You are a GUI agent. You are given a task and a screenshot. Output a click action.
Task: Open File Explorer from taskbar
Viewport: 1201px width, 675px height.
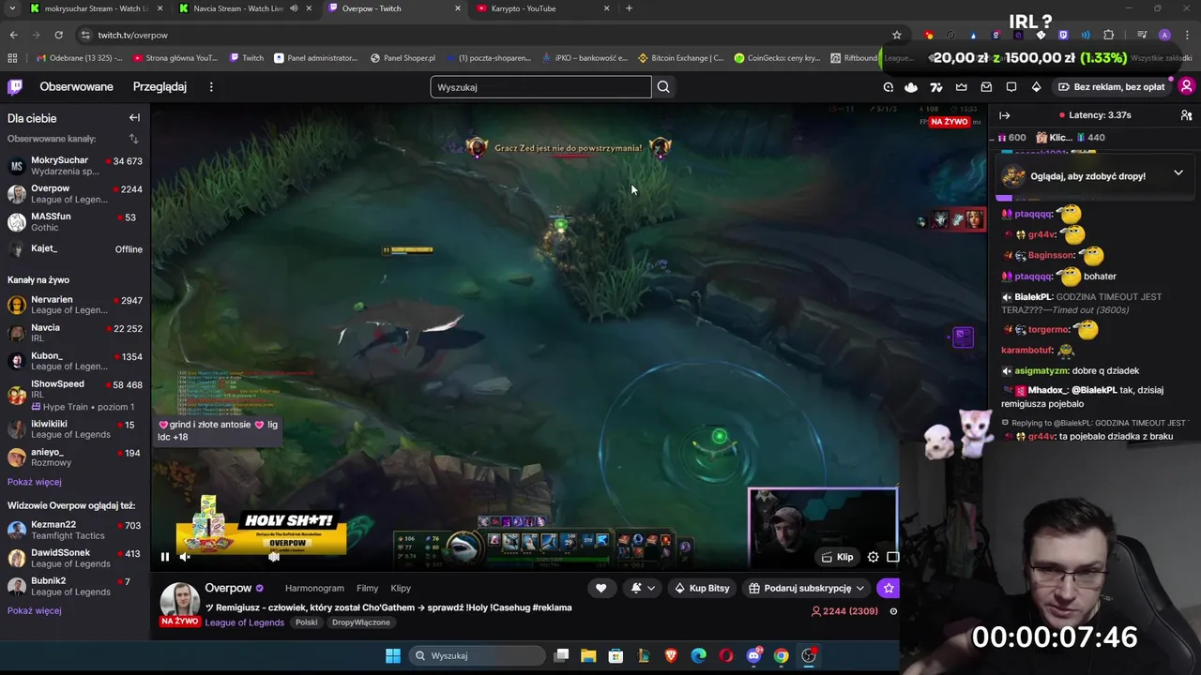pos(587,655)
